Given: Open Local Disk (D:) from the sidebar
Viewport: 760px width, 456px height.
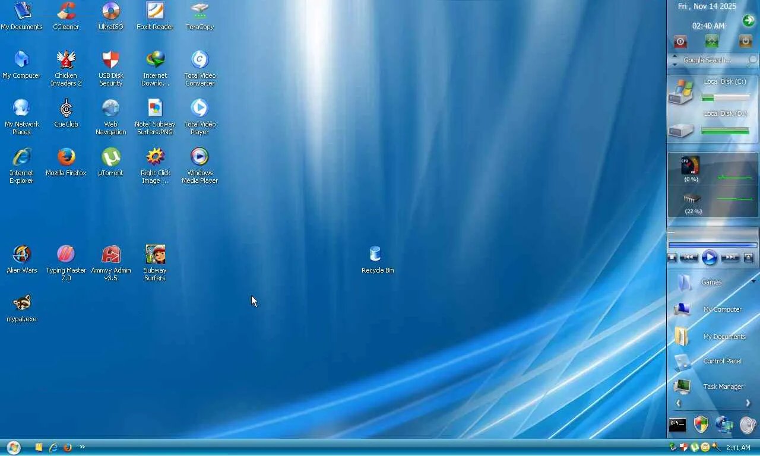Looking at the screenshot, I should [680, 129].
